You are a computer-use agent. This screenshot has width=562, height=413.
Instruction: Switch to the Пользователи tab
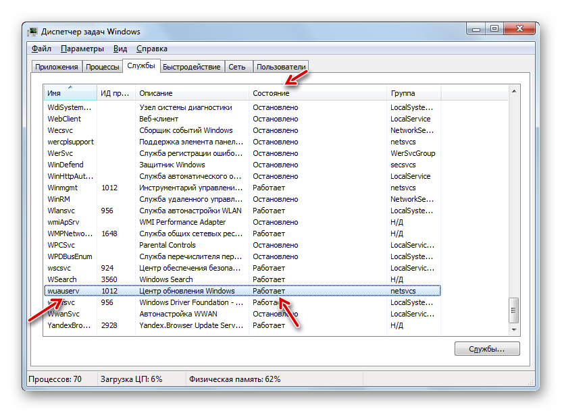coord(281,67)
